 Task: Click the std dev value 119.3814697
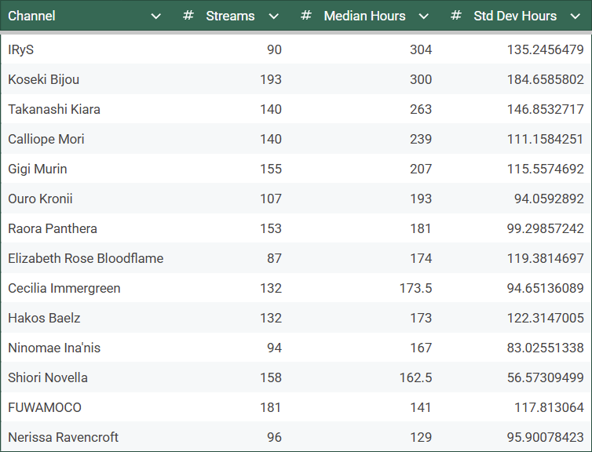[x=546, y=258]
